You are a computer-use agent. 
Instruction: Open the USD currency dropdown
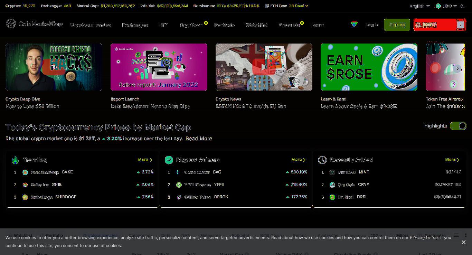click(446, 6)
